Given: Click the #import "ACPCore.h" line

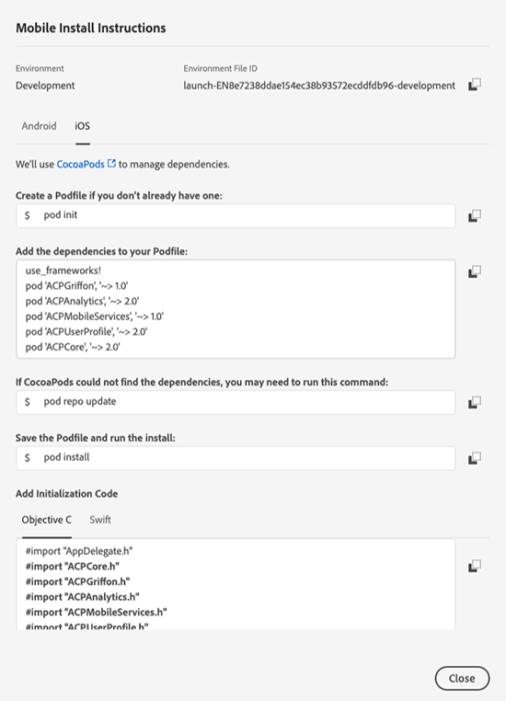Looking at the screenshot, I should (x=73, y=567).
